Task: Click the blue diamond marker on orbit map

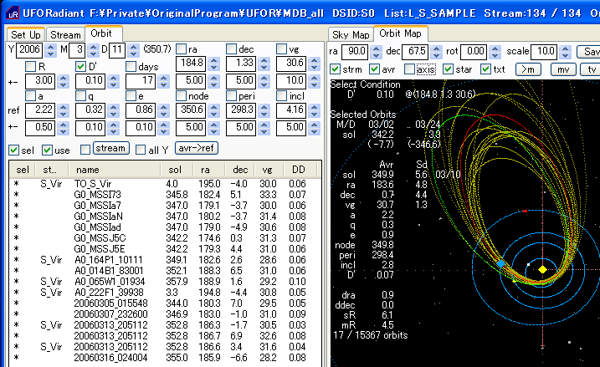Action: click(x=500, y=263)
